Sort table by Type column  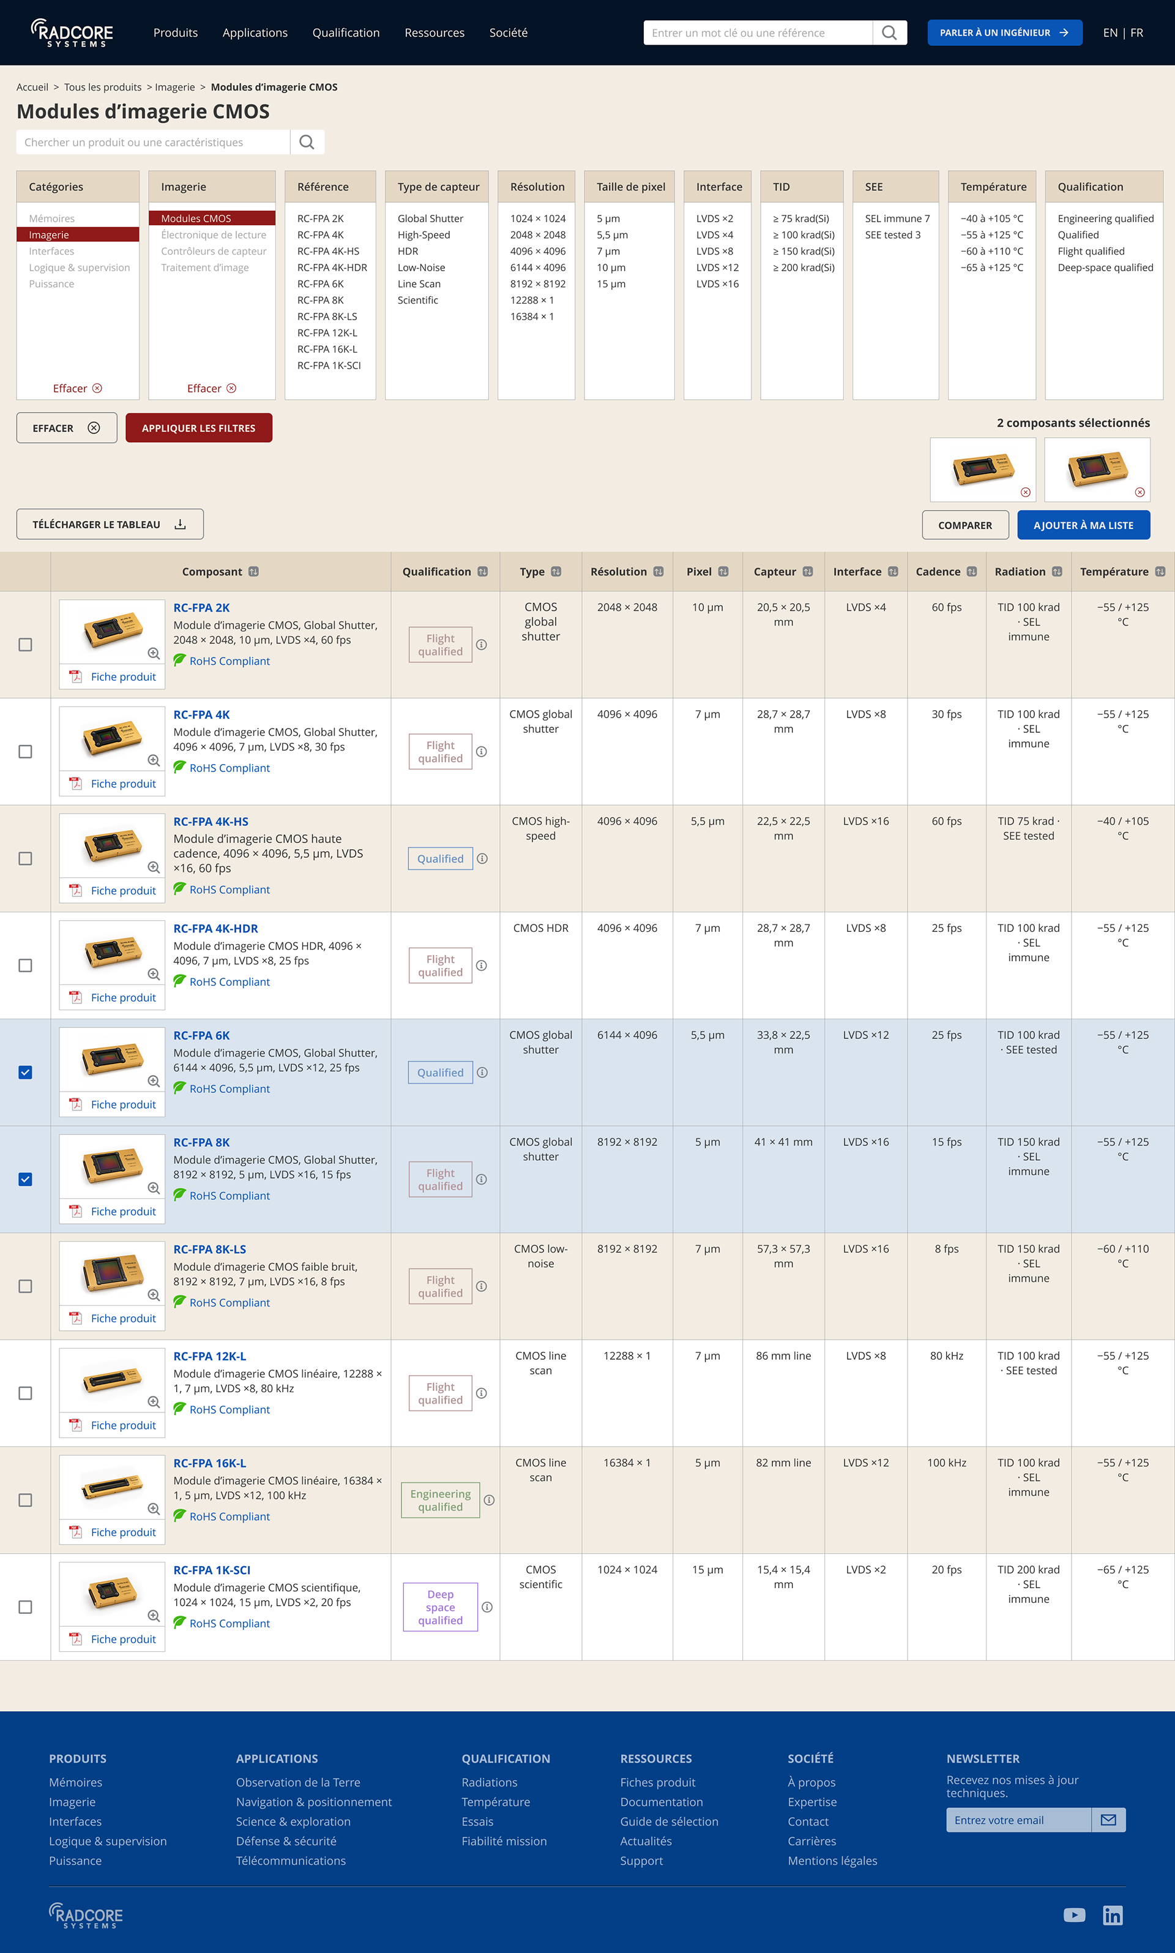point(556,572)
